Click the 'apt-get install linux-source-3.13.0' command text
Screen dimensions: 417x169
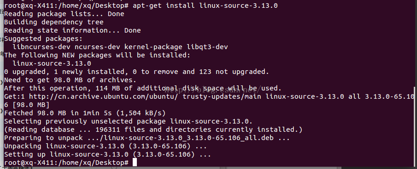tap(205, 6)
